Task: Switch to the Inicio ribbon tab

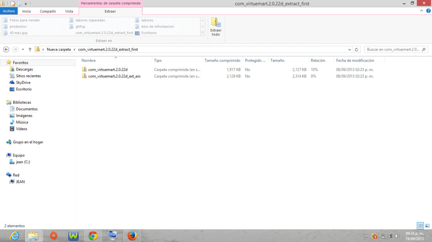Action: [26, 11]
